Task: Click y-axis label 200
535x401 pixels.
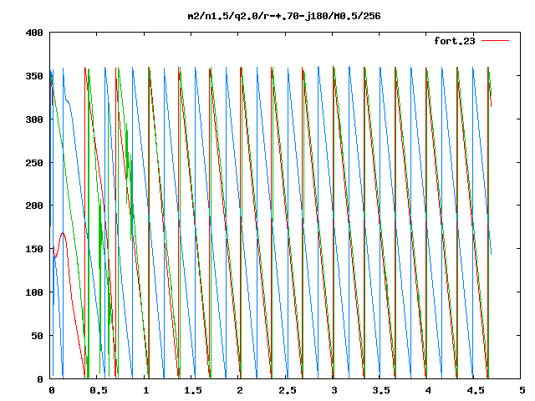Action: [34, 206]
